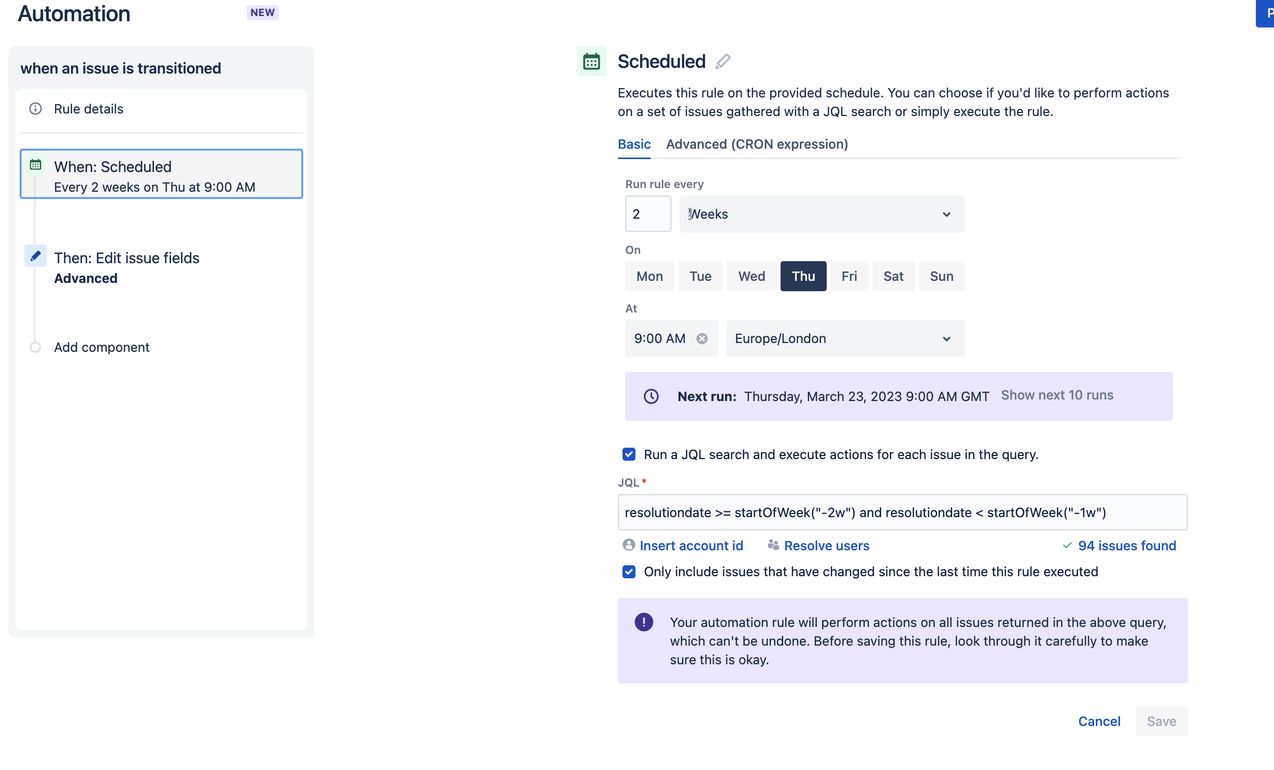Click the warning icon in the purple notice
The image size is (1274, 770).
pos(644,622)
